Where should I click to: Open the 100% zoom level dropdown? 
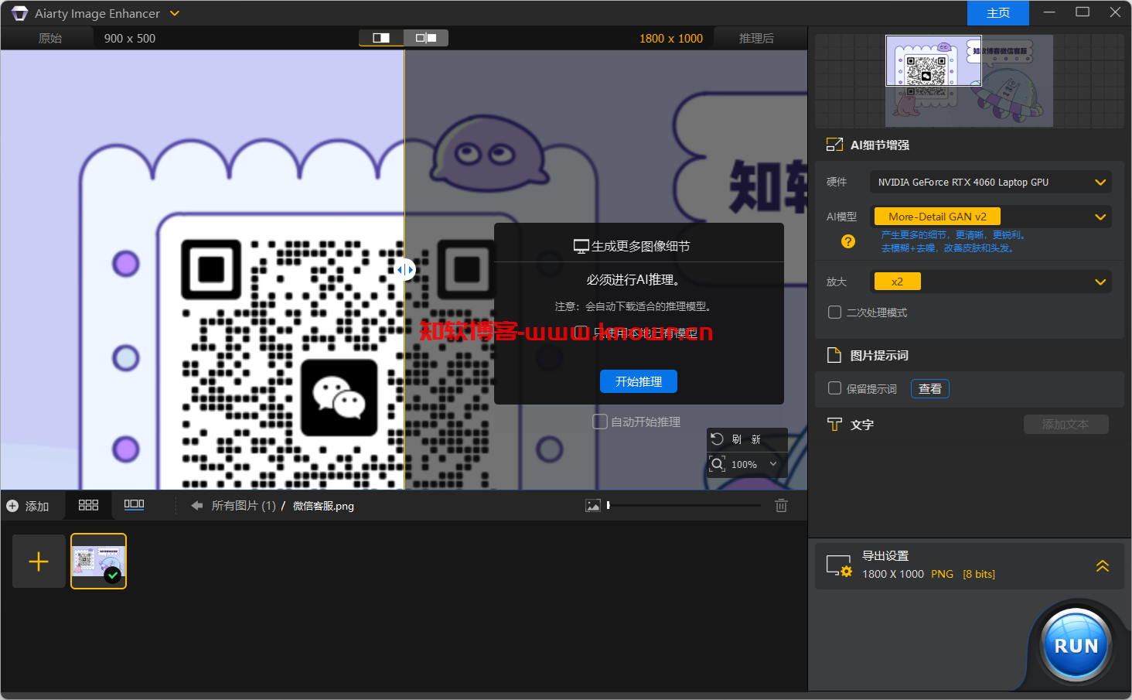tap(755, 464)
